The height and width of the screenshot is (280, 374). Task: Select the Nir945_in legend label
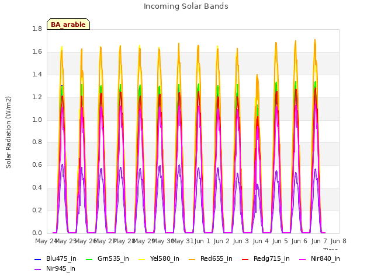click(61, 268)
